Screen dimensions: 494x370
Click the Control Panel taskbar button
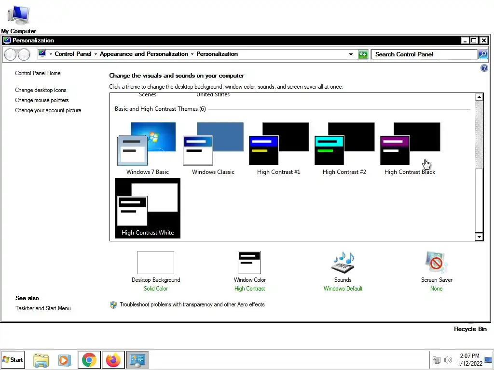(137, 360)
